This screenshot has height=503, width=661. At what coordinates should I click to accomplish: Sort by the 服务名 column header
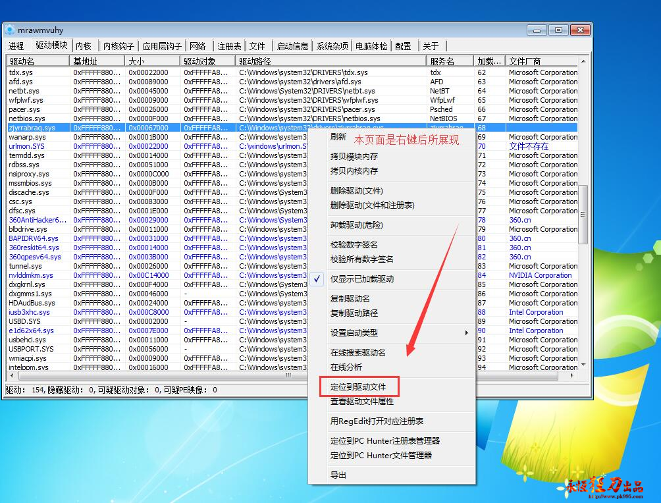pos(450,61)
